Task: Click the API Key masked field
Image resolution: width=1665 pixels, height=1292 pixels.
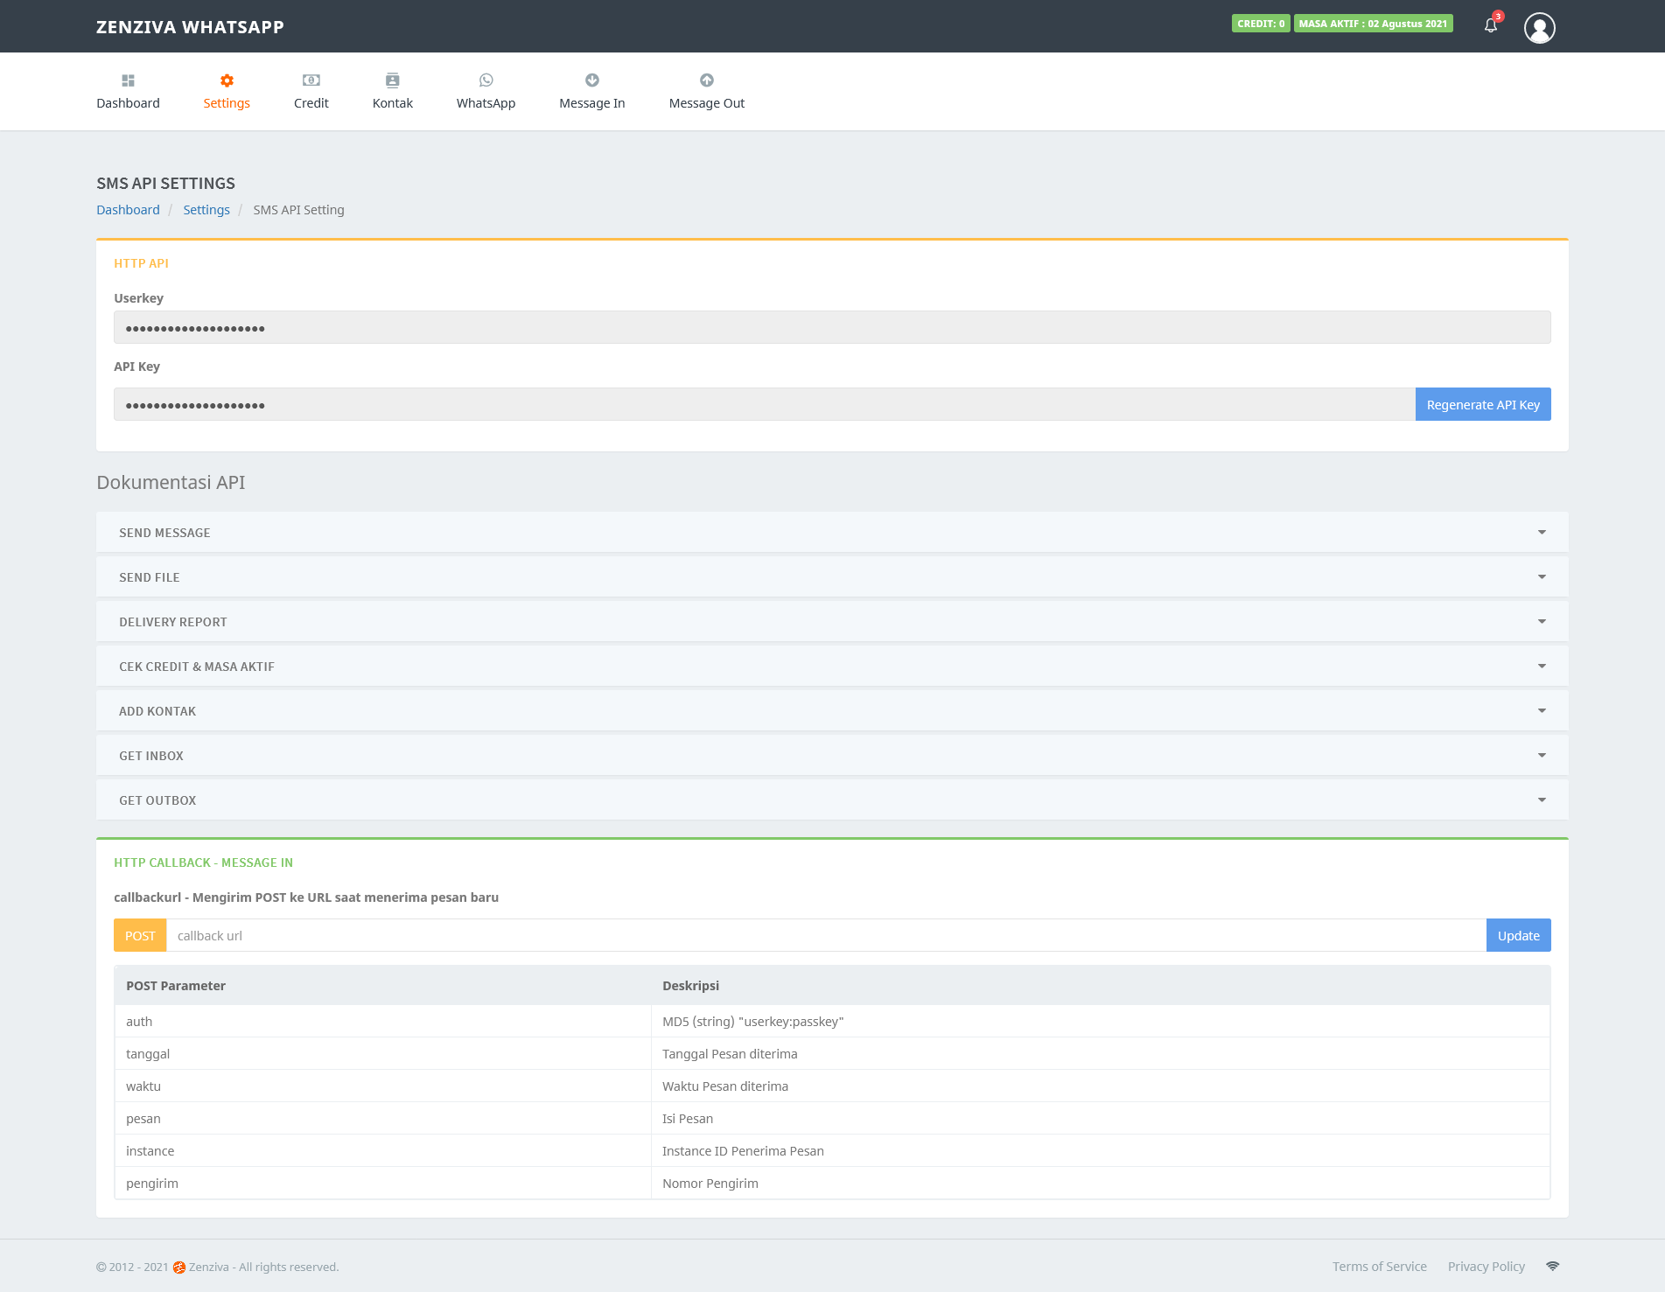Action: (x=765, y=404)
